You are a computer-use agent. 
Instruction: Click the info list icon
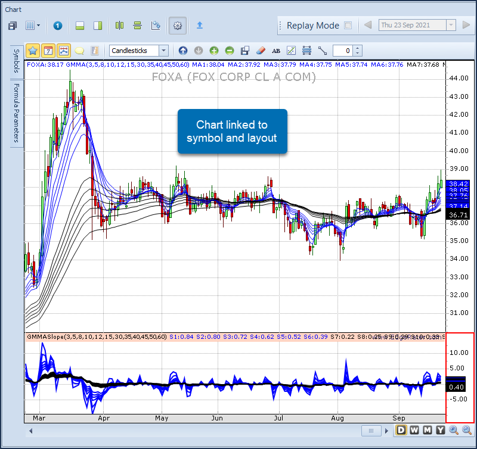tap(95, 51)
